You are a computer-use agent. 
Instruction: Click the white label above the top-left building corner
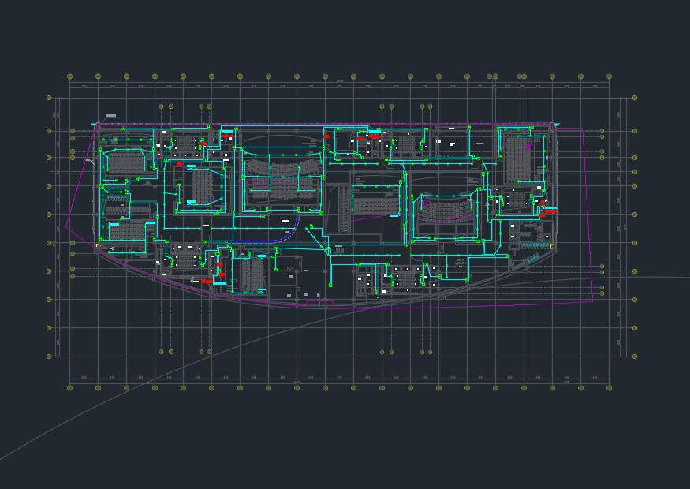coord(111,116)
